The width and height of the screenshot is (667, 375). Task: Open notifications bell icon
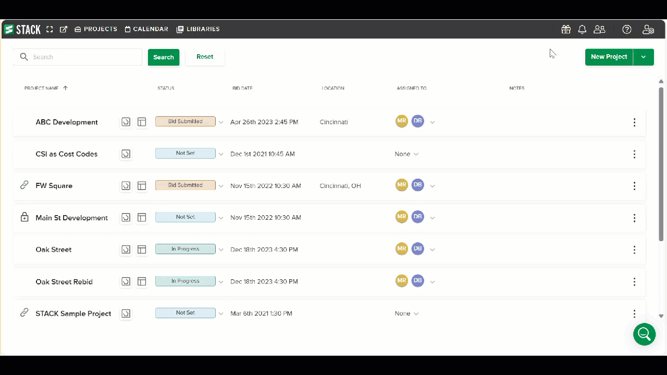tap(582, 30)
